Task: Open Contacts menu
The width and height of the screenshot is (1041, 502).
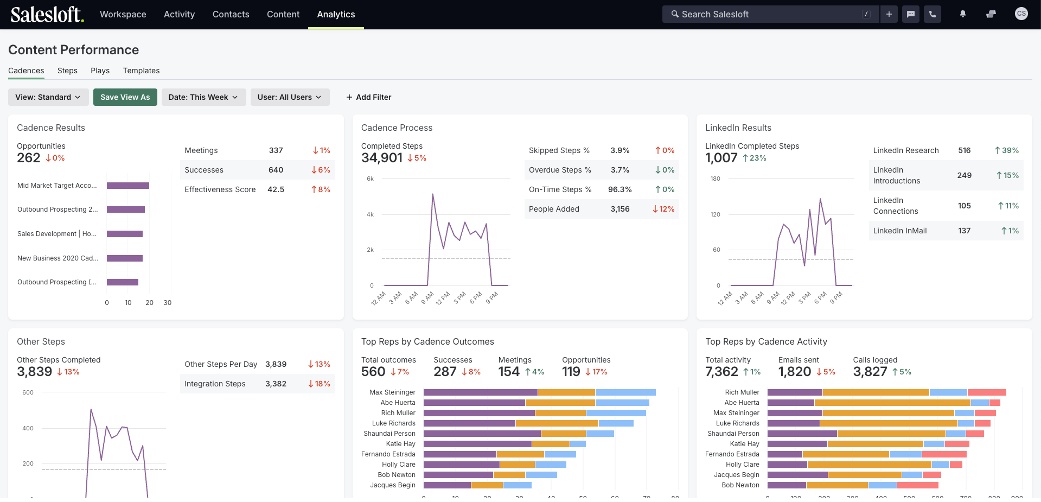Action: (x=231, y=14)
